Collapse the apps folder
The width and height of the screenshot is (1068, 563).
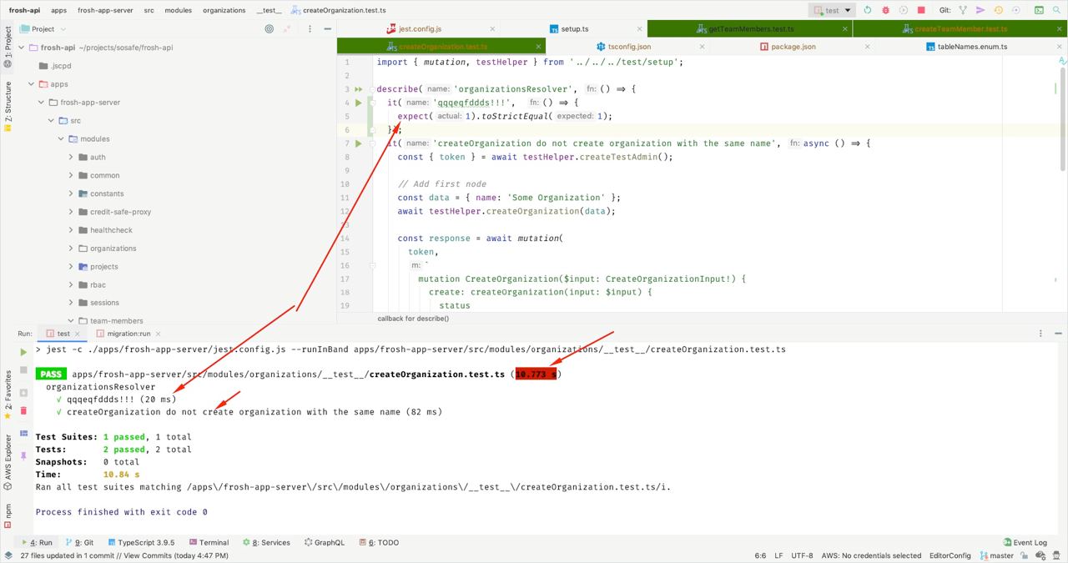[x=31, y=84]
